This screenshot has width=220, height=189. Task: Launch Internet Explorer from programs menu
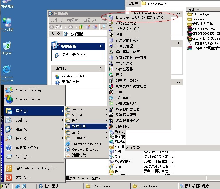tap(86, 144)
